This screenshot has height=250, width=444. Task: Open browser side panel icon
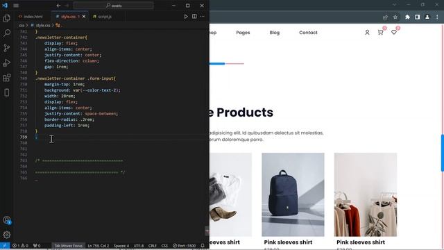[x=418, y=17]
